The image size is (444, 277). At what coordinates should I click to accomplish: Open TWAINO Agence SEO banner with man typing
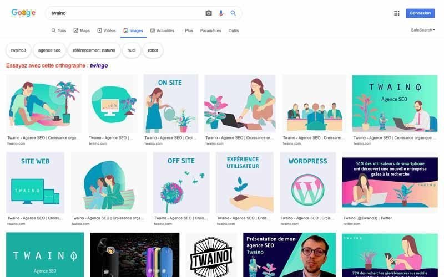[395, 104]
